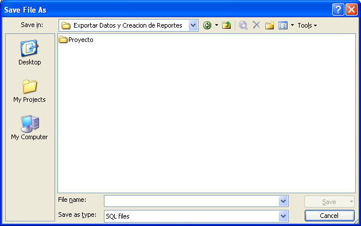
Task: Open the Save button options arrow
Action: [351, 202]
